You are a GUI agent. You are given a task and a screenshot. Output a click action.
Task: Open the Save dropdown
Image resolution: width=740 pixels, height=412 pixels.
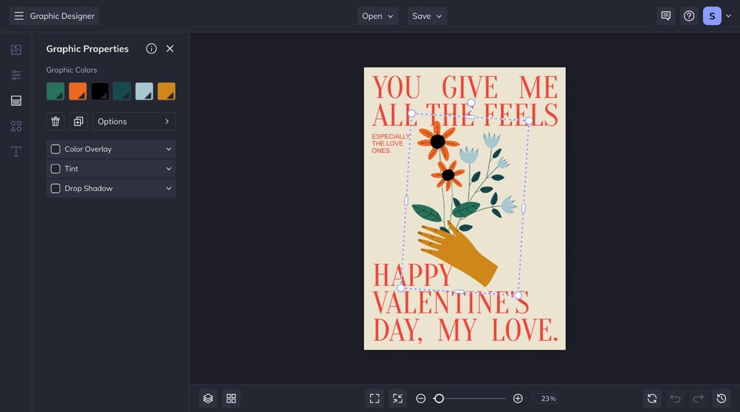427,16
